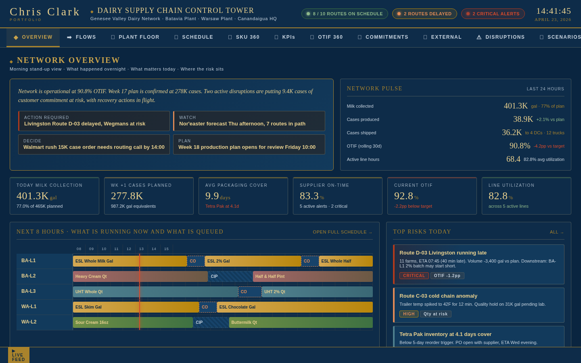Click the UHT Whole Qt schedule bar
The width and height of the screenshot is (581, 363).
point(155,292)
